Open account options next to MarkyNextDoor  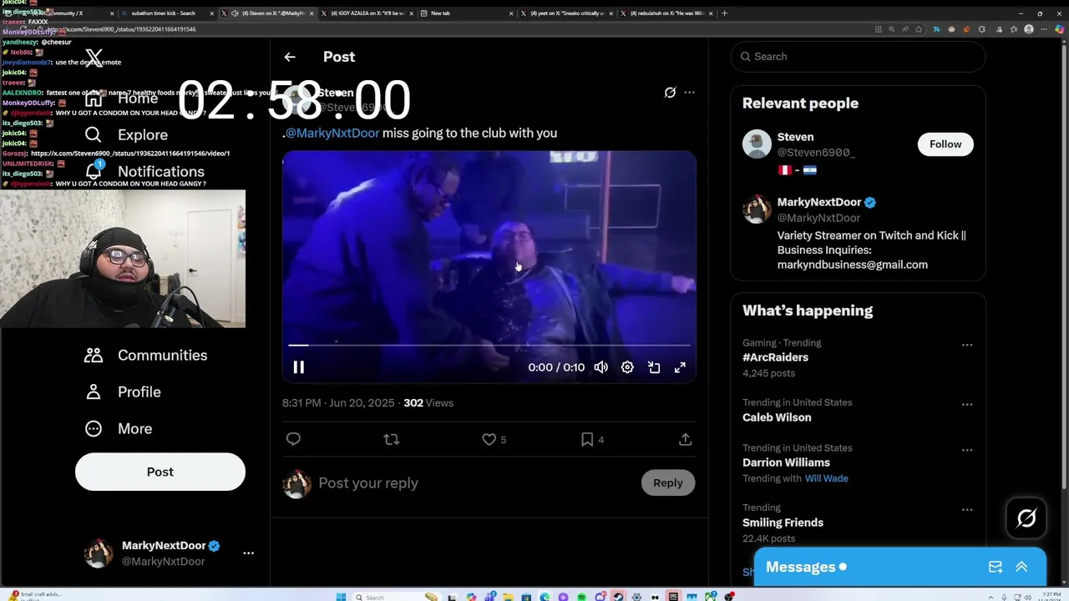click(248, 553)
